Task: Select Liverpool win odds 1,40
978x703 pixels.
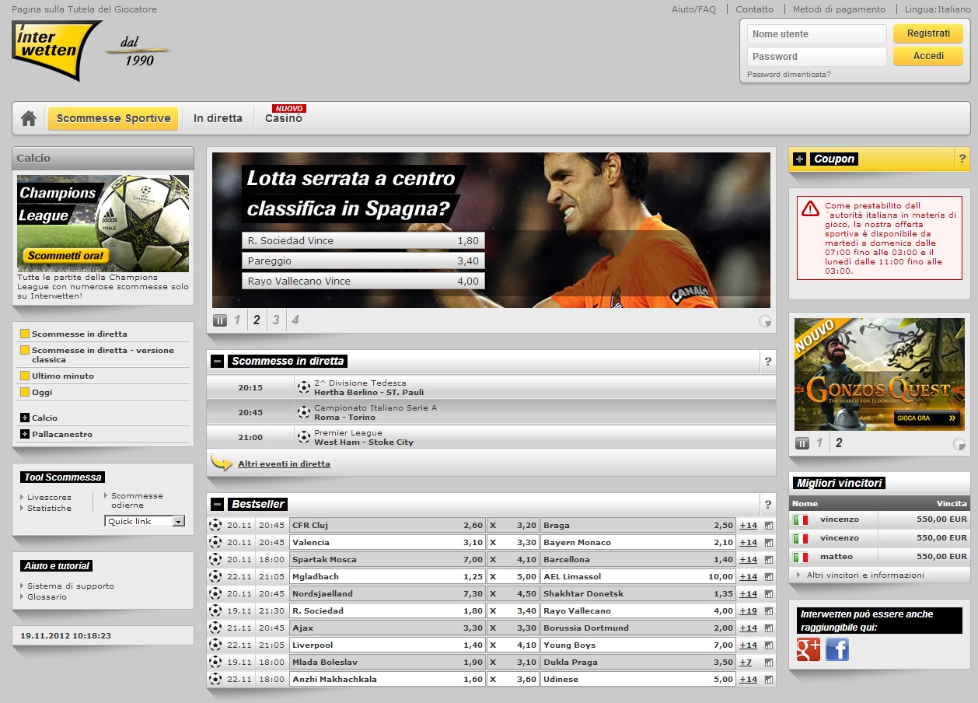Action: (387, 645)
